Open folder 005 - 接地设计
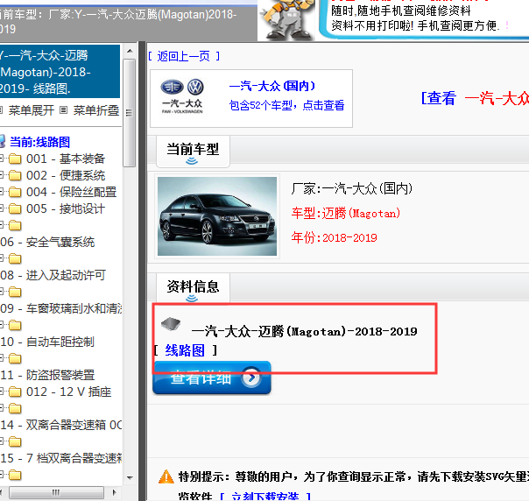Screen dimensions: 529x501 tap(66, 208)
